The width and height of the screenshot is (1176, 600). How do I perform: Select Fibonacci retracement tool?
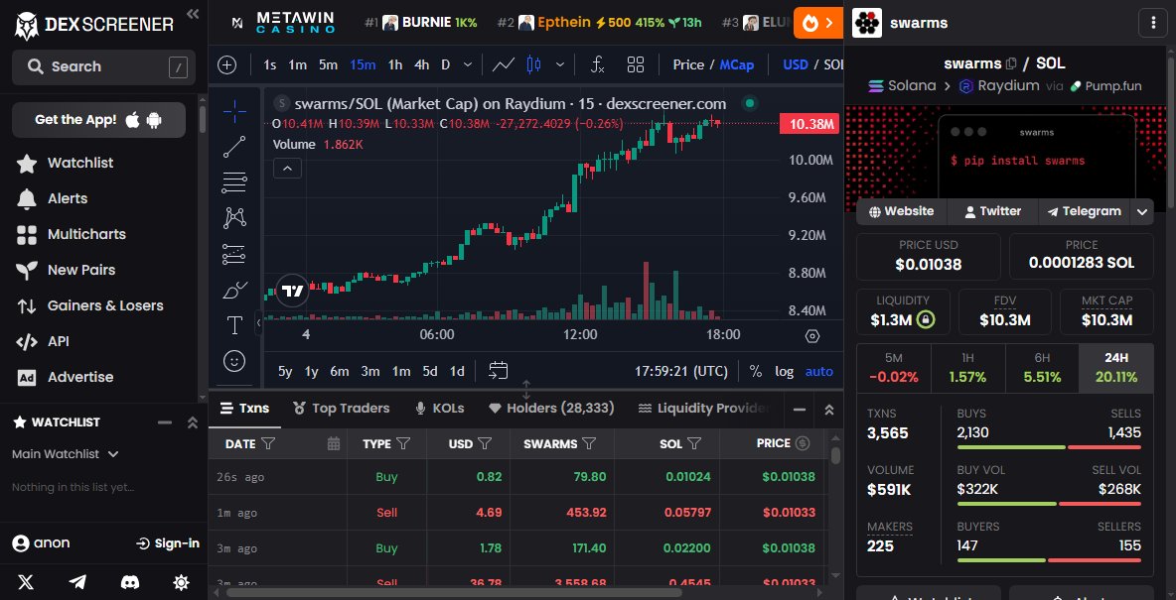pyautogui.click(x=234, y=182)
